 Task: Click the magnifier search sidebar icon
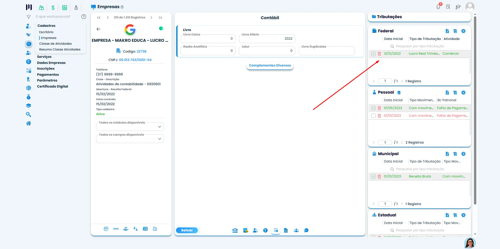29,114
